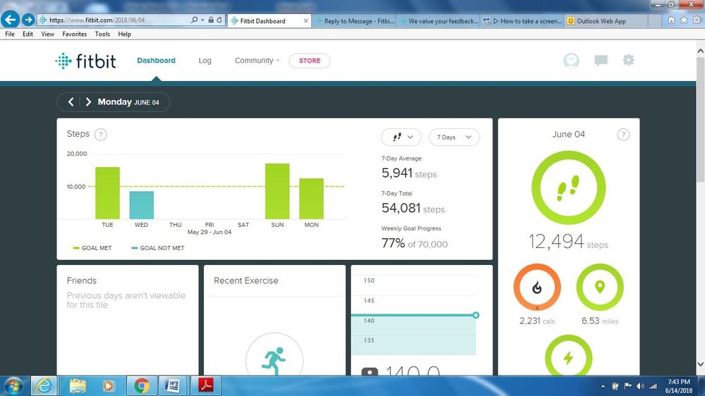Open the Log tab
Screen dimensions: 705x396
click(x=205, y=61)
